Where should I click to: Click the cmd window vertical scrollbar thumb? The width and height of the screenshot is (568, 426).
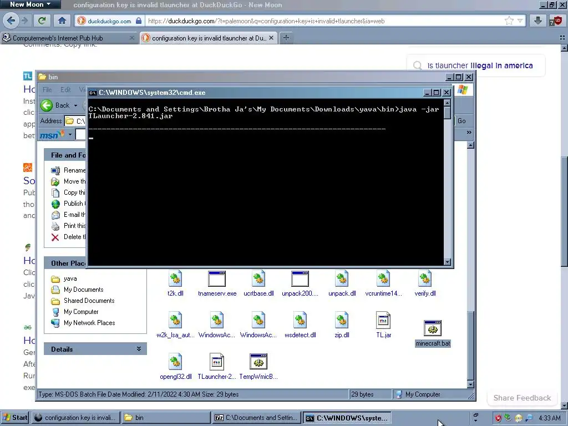pyautogui.click(x=448, y=113)
